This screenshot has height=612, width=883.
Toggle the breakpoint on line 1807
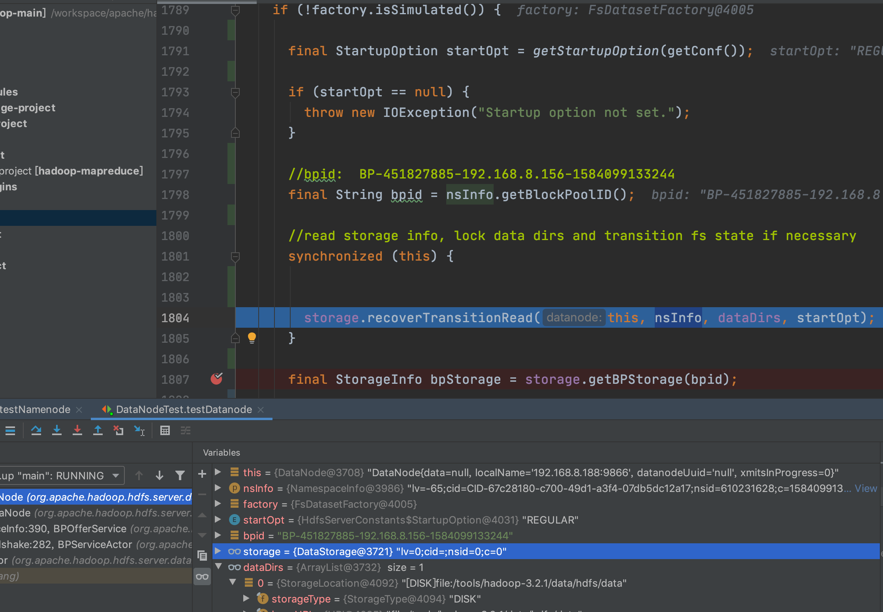pos(216,379)
